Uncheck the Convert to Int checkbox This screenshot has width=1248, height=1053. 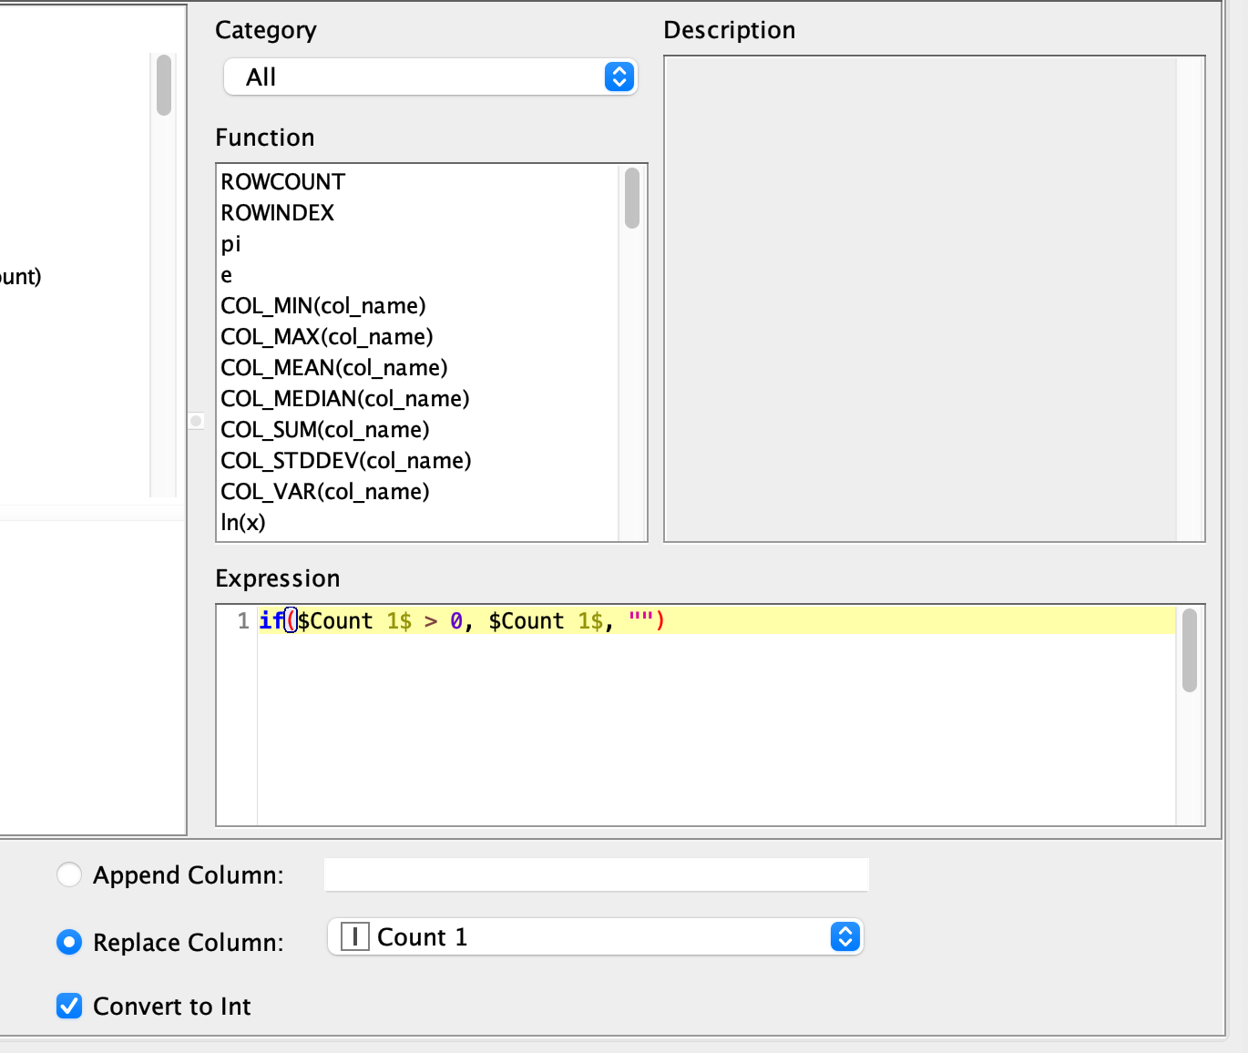pos(69,1006)
